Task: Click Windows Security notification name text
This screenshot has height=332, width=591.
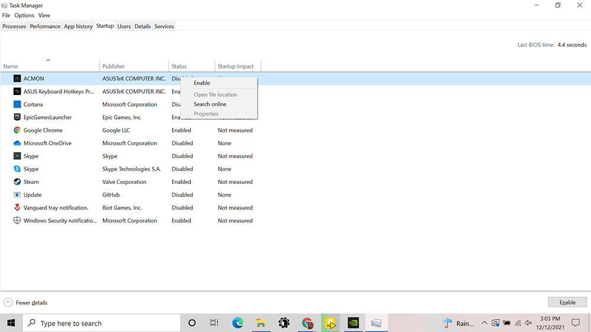Action: point(60,221)
